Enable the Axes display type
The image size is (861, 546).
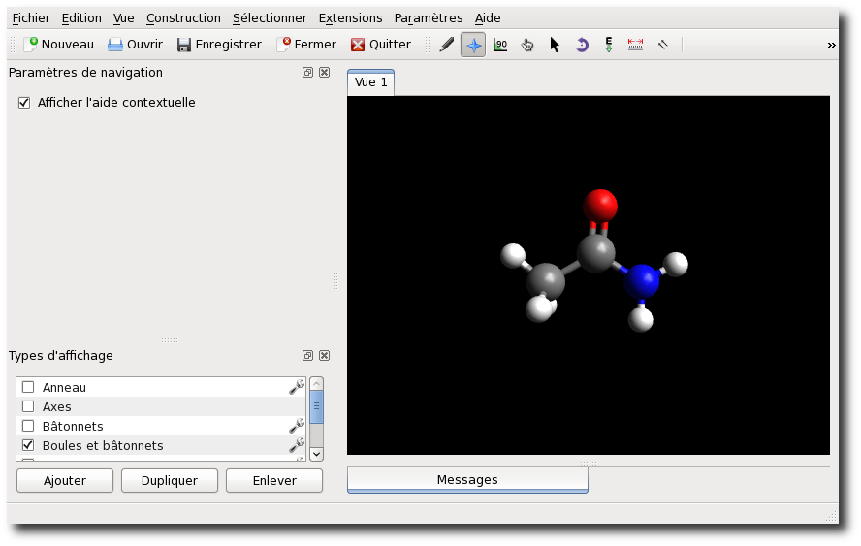[28, 406]
